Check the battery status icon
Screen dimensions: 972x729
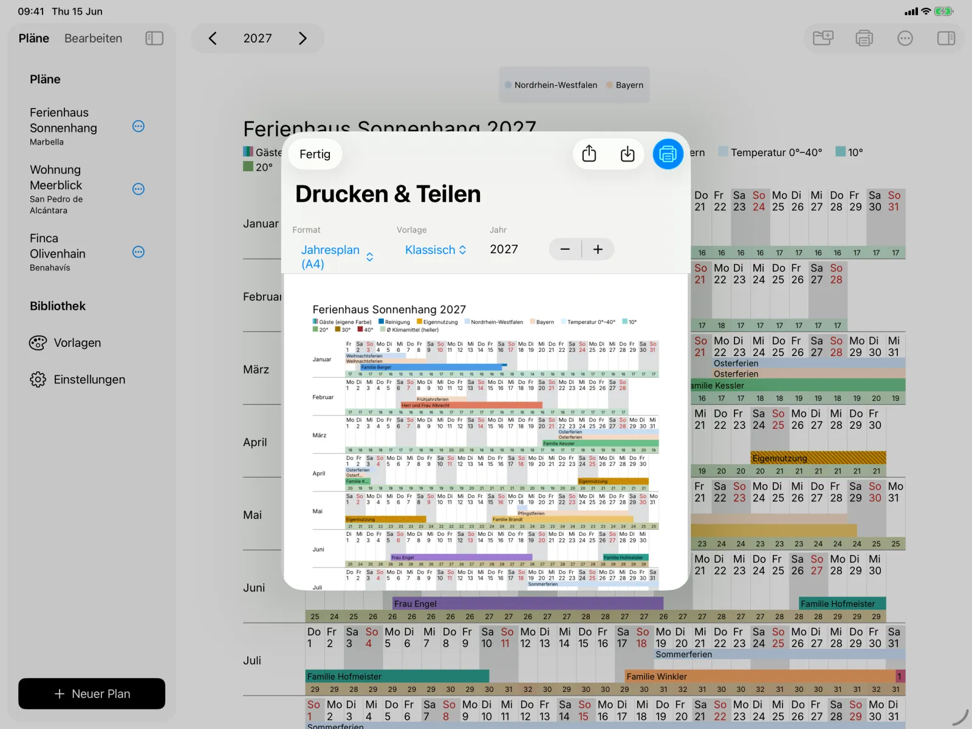(943, 11)
